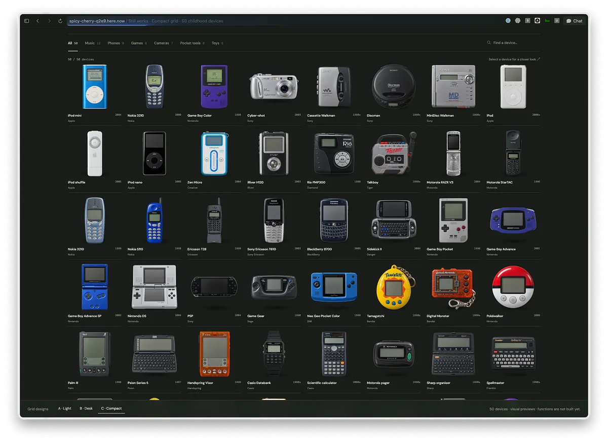Open the Nokia 3310 device image
Screen dimensions: 608x443
(x=155, y=87)
